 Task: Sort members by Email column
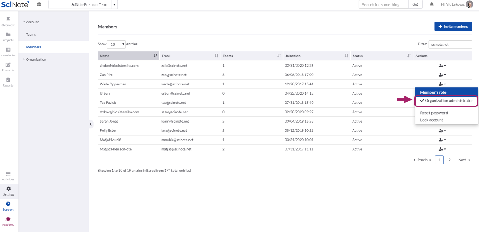click(x=190, y=56)
